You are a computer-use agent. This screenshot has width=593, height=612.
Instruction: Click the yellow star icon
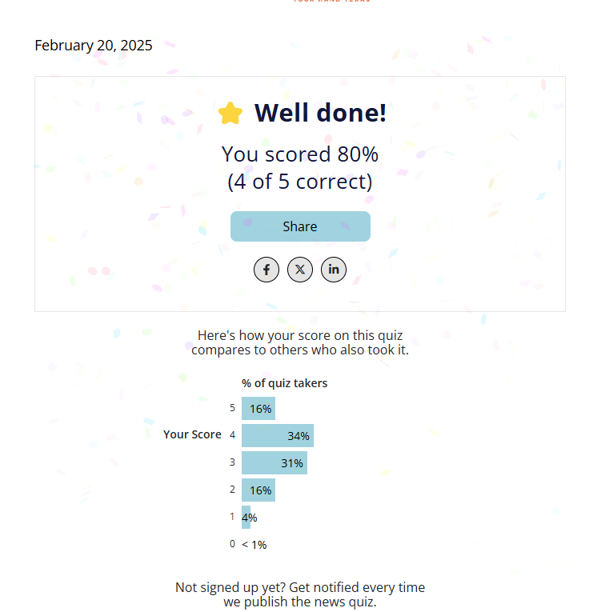[230, 113]
